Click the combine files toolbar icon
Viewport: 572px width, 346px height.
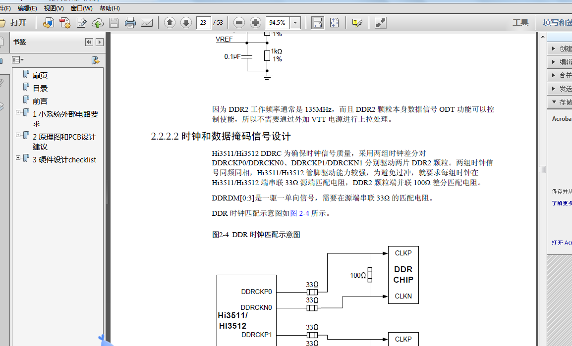65,23
